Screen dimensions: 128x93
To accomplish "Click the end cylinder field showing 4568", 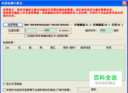I will 50,31.
